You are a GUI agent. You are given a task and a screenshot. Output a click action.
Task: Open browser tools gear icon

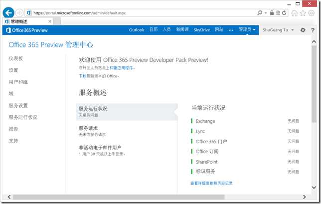pyautogui.click(x=312, y=13)
